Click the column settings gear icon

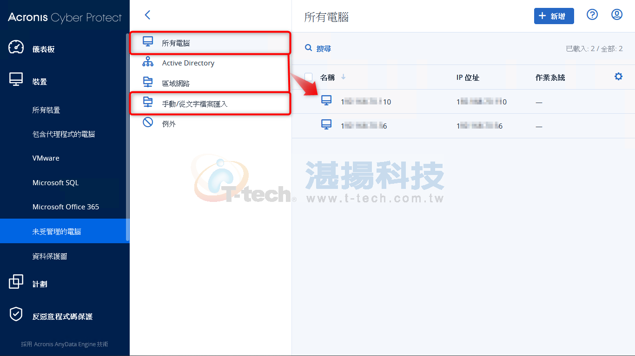[618, 77]
